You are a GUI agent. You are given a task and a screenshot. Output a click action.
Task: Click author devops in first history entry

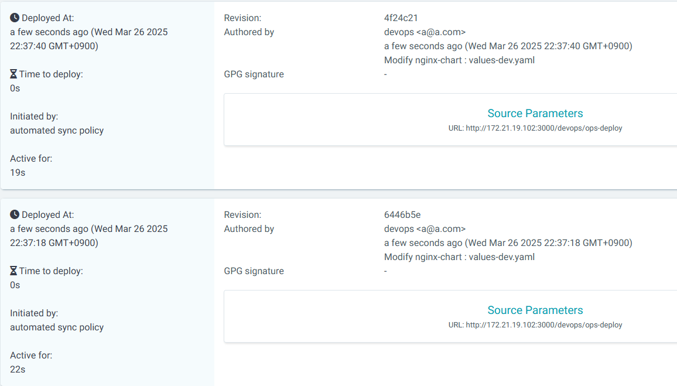tap(425, 32)
